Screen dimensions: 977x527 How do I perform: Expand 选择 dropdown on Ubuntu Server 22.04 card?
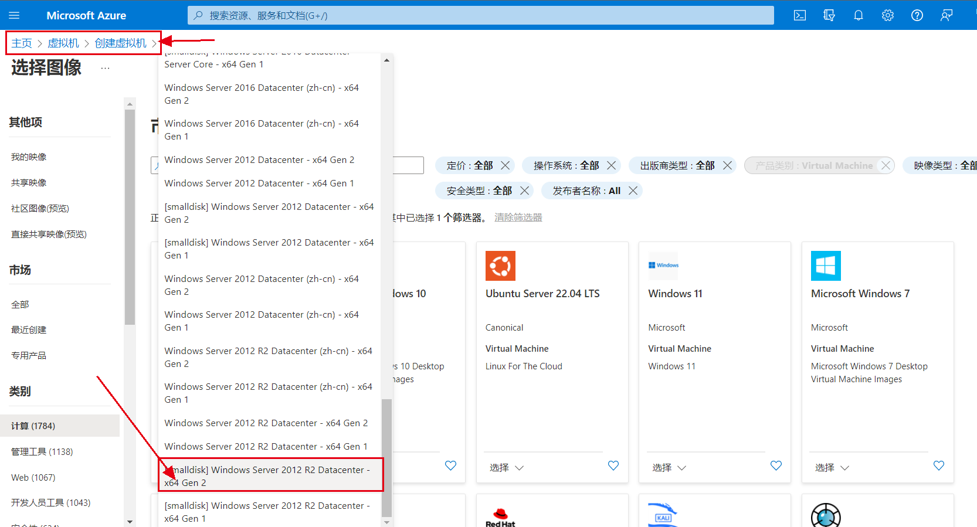click(x=507, y=467)
